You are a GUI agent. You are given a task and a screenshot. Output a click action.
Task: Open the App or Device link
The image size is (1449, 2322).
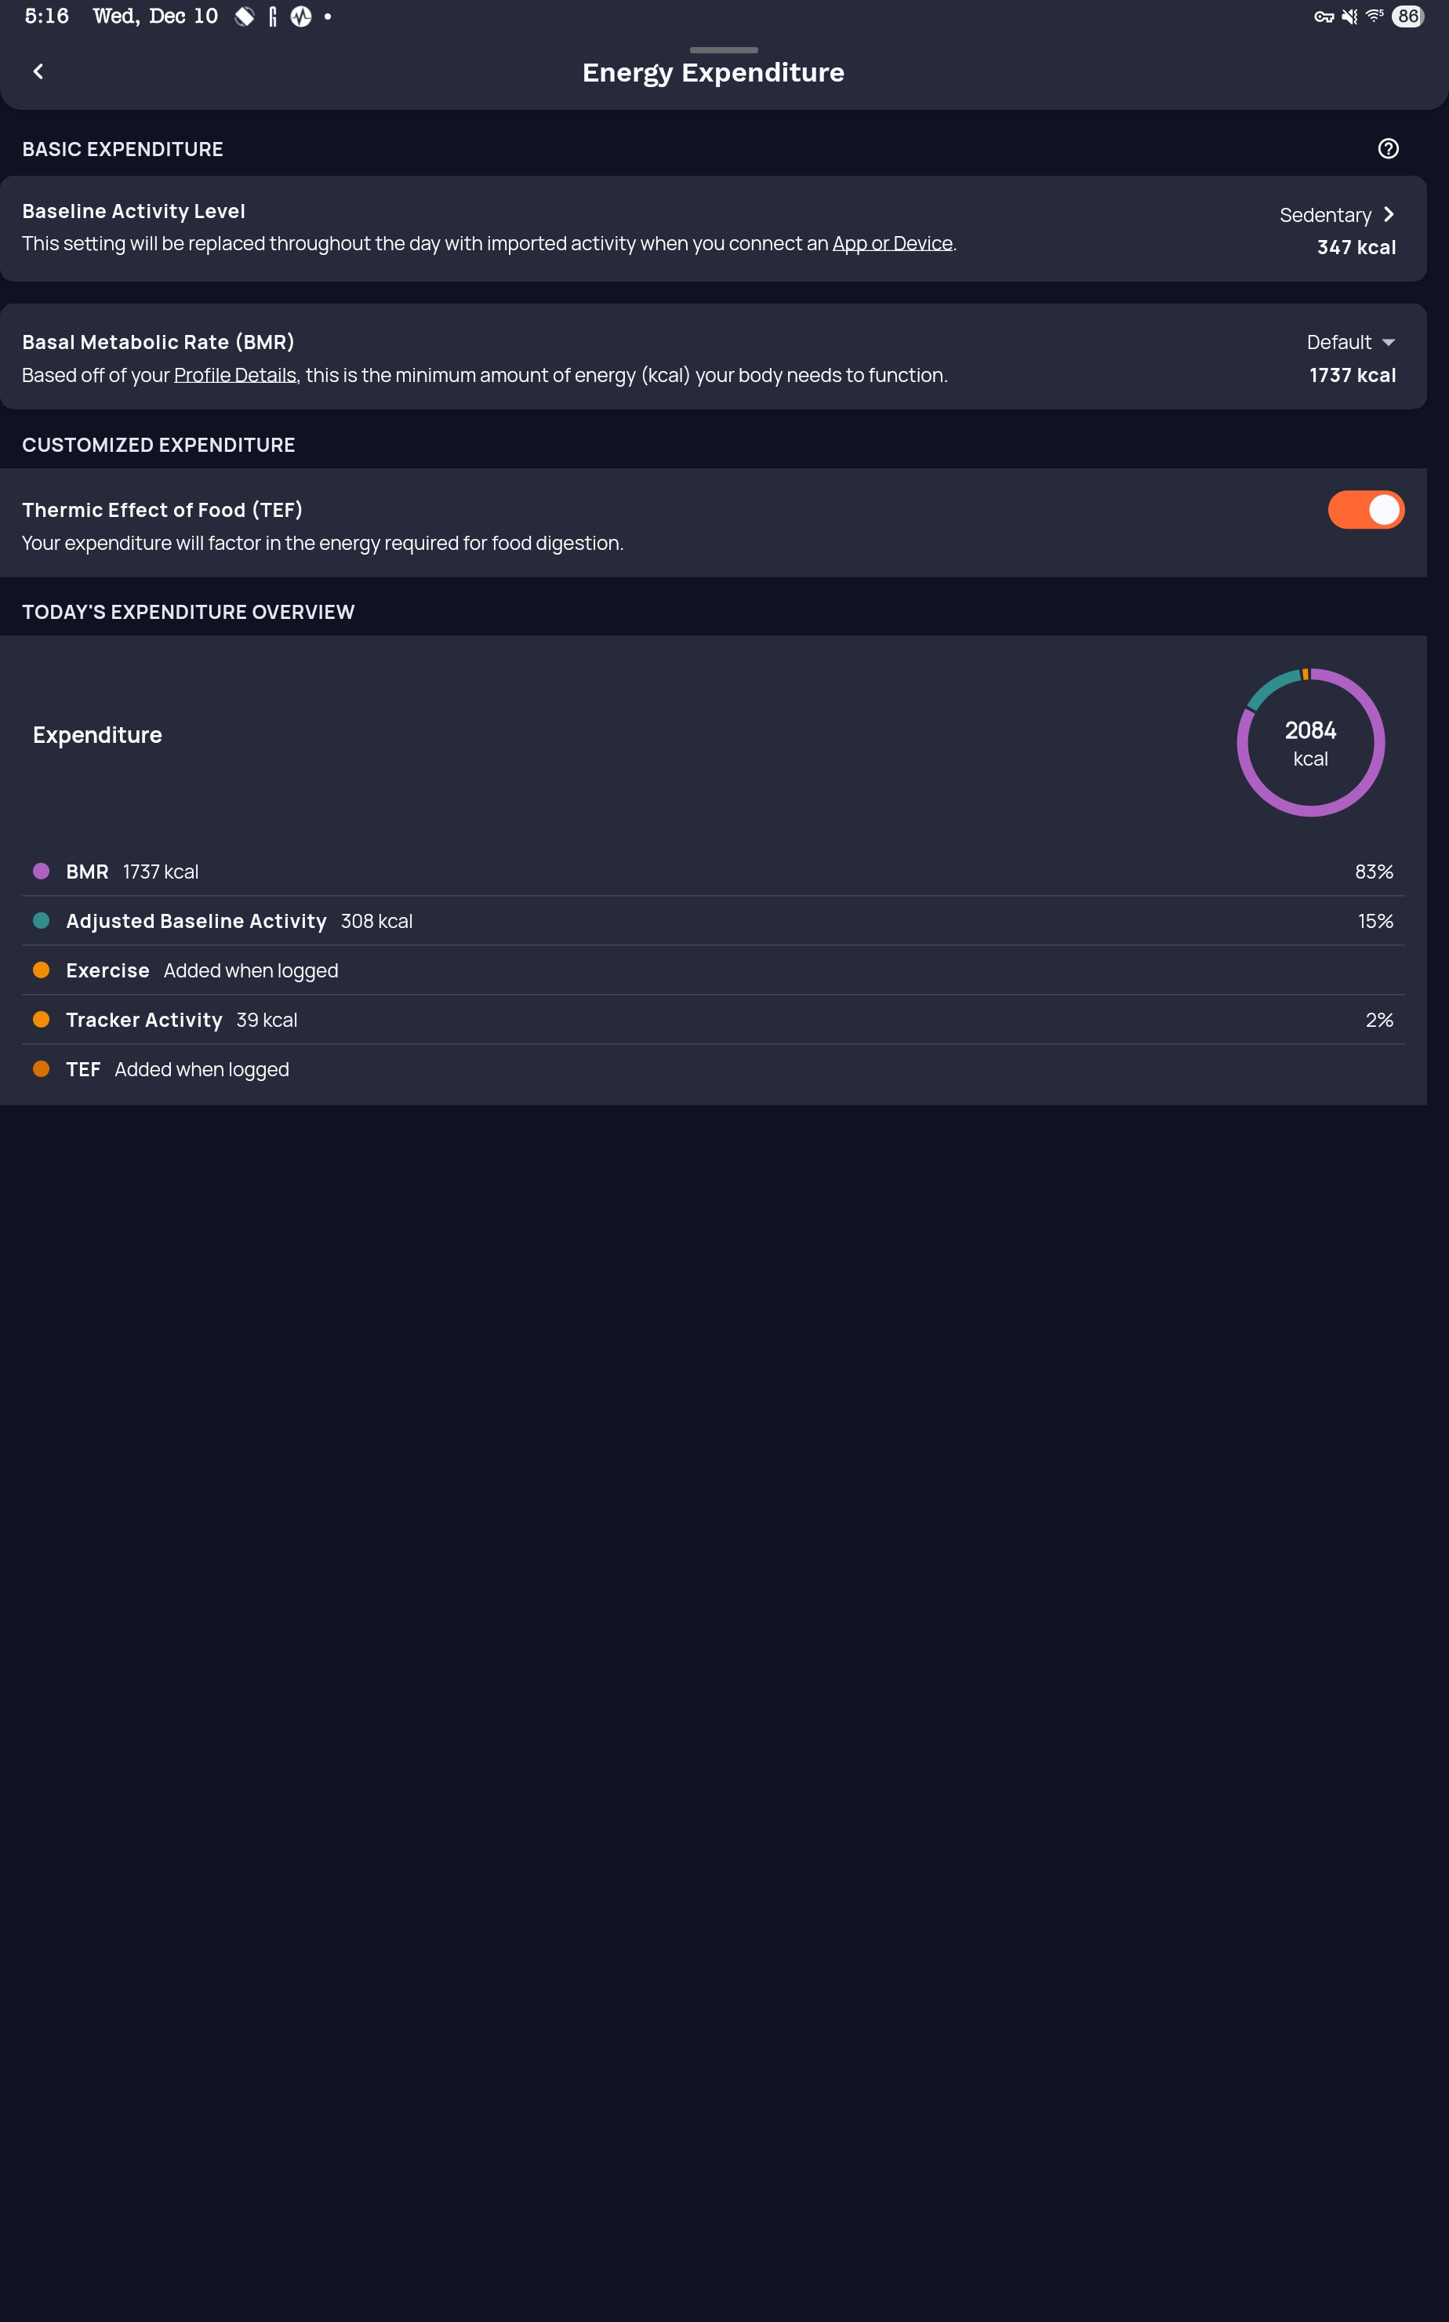pyautogui.click(x=892, y=243)
